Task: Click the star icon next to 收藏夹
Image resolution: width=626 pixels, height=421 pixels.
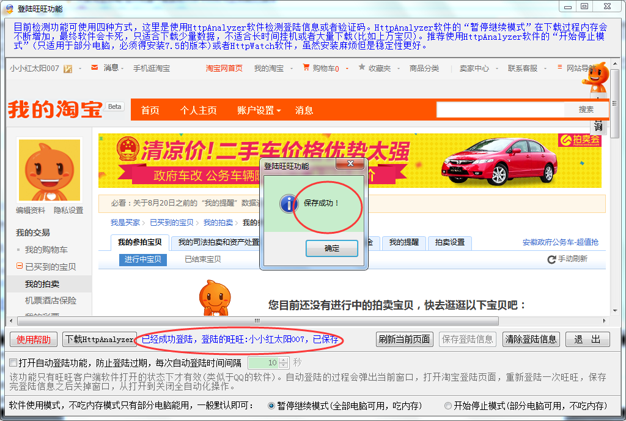Action: [362, 68]
